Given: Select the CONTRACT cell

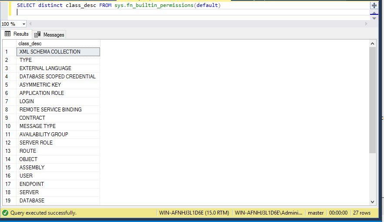Looking at the screenshot, I should coord(58,118).
